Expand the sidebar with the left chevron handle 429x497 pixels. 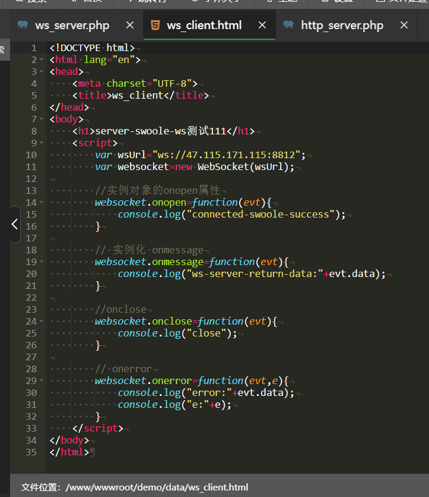(x=15, y=224)
